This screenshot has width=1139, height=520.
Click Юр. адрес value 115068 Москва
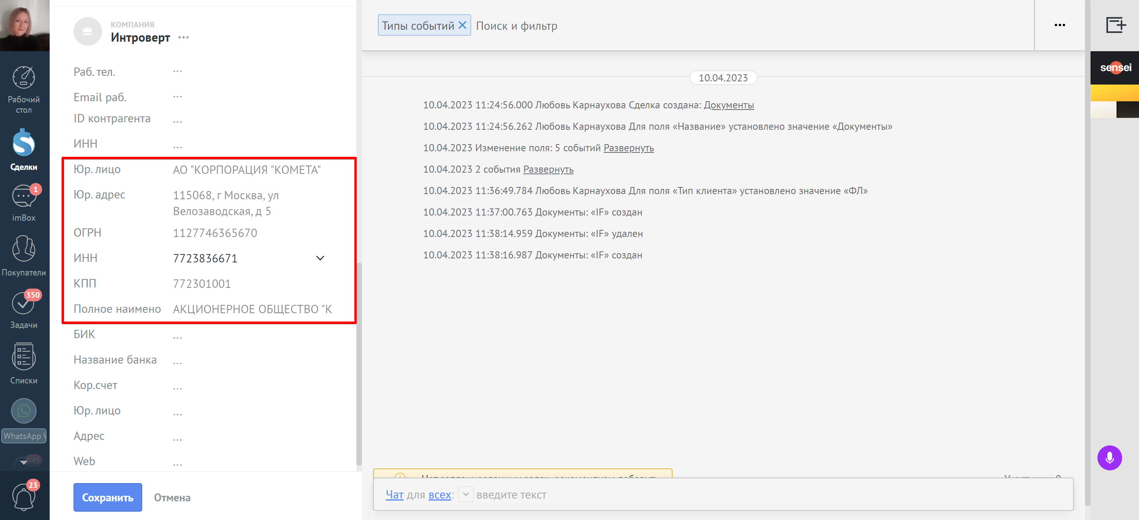(226, 203)
